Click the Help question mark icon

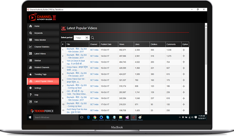coord(31,95)
